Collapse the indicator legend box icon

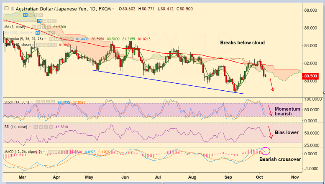pos(6,8)
